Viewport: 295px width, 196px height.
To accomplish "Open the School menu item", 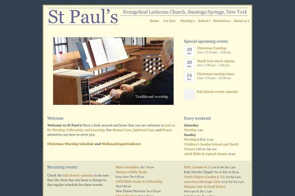I will click(203, 21).
